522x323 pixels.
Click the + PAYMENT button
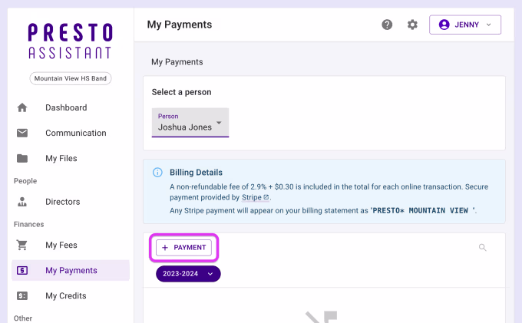click(x=183, y=248)
